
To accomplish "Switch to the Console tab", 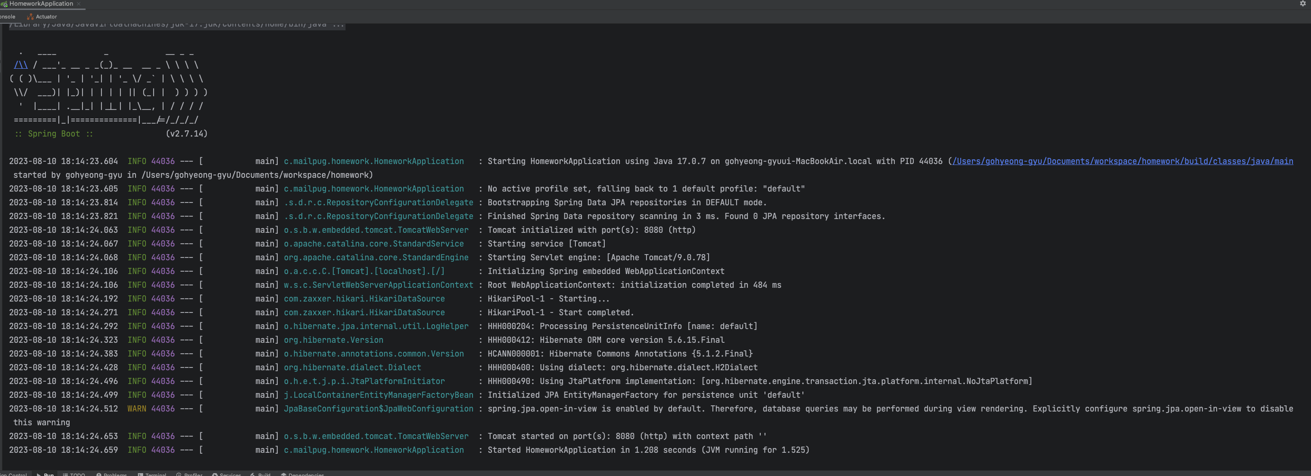I will pyautogui.click(x=7, y=17).
